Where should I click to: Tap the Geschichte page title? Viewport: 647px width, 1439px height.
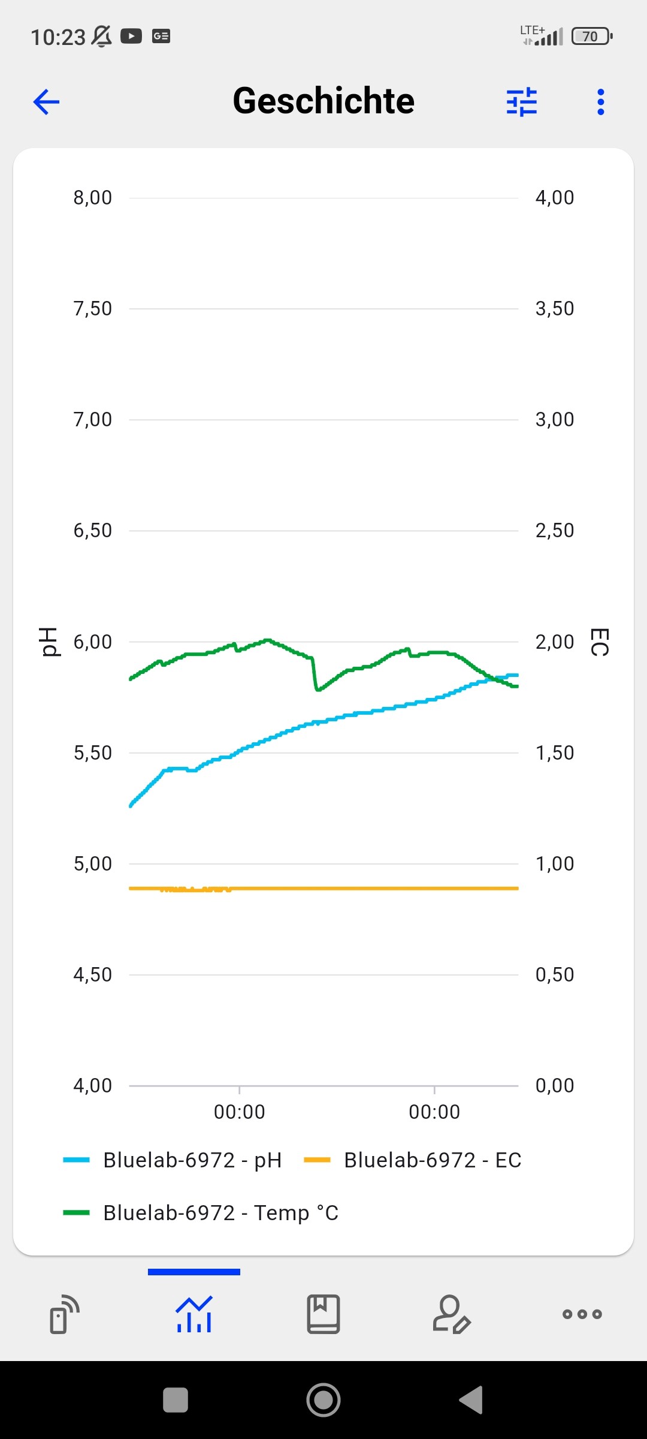323,101
